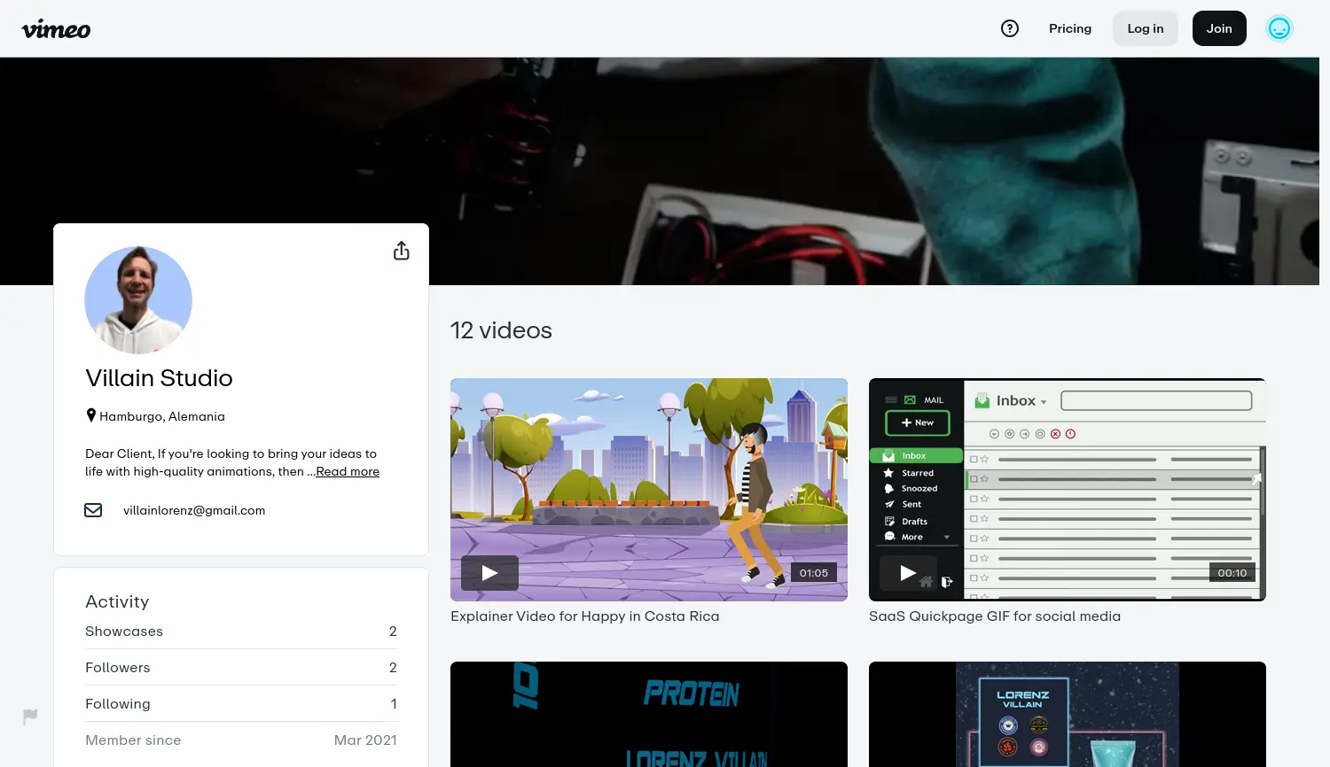Play the SaaS Quickpage GIF video
The height and width of the screenshot is (767, 1330).
(907, 572)
